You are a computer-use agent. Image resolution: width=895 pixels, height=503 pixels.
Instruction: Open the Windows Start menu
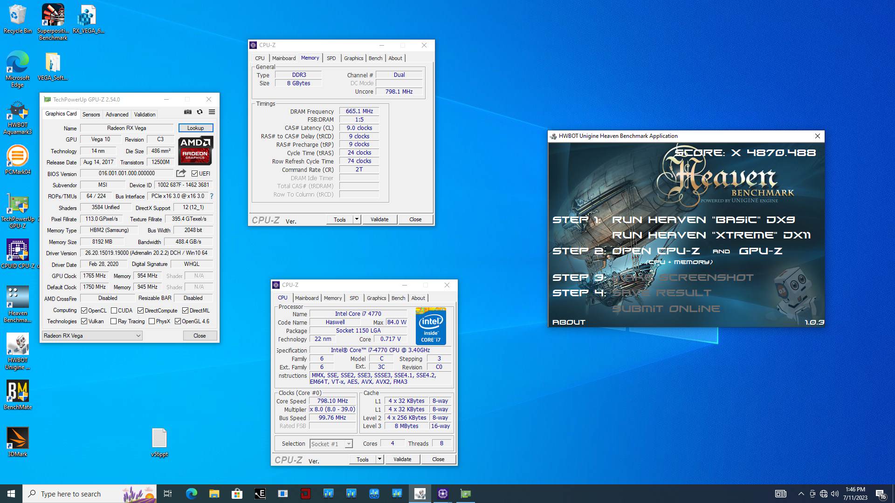[11, 494]
